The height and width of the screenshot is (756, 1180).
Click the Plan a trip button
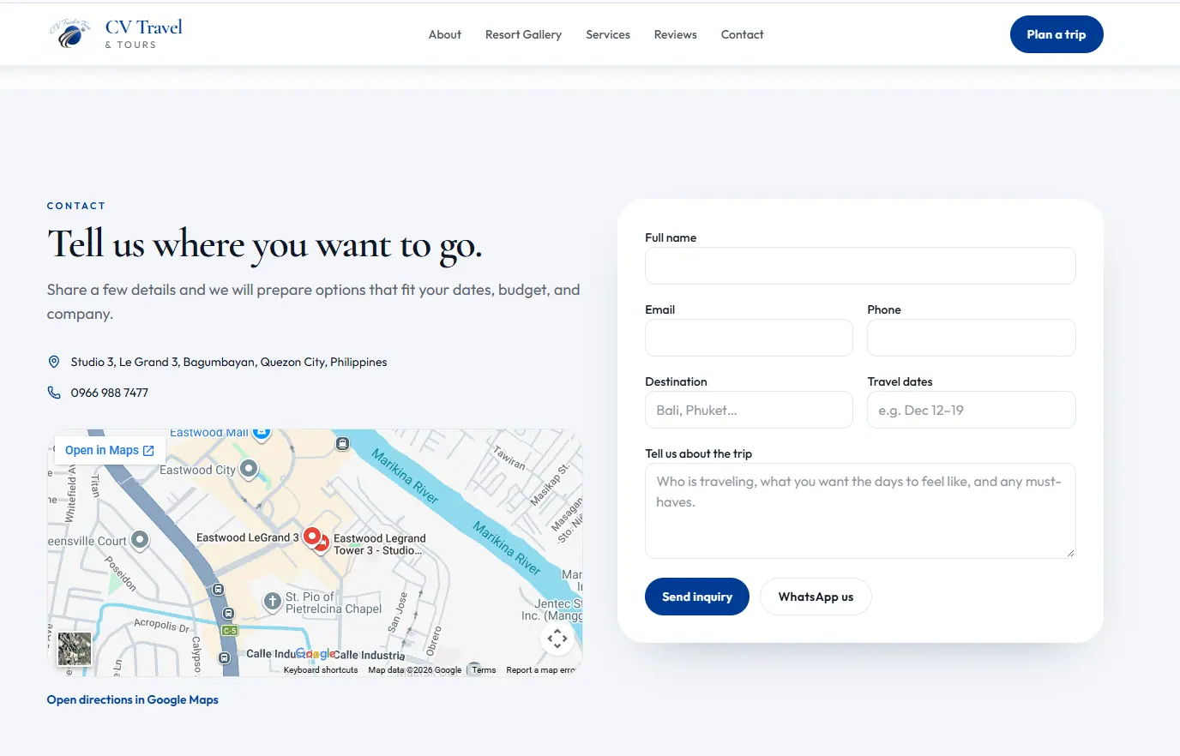[x=1057, y=34]
